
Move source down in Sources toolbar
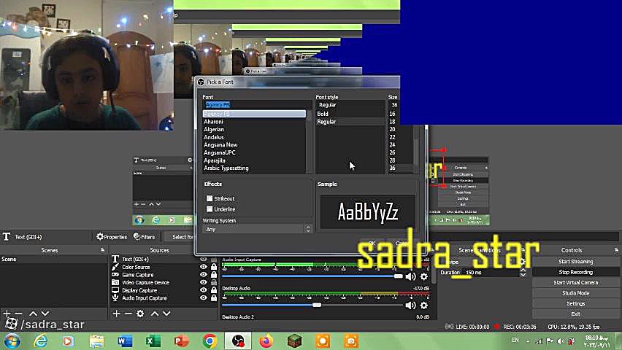pyautogui.click(x=166, y=314)
